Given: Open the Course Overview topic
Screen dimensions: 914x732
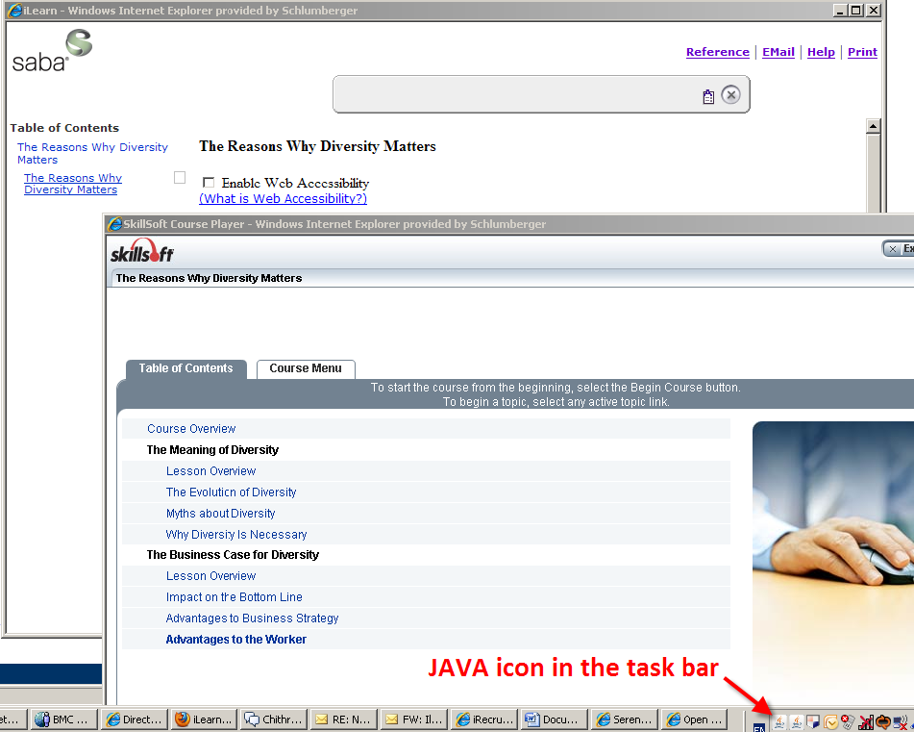Looking at the screenshot, I should [191, 429].
